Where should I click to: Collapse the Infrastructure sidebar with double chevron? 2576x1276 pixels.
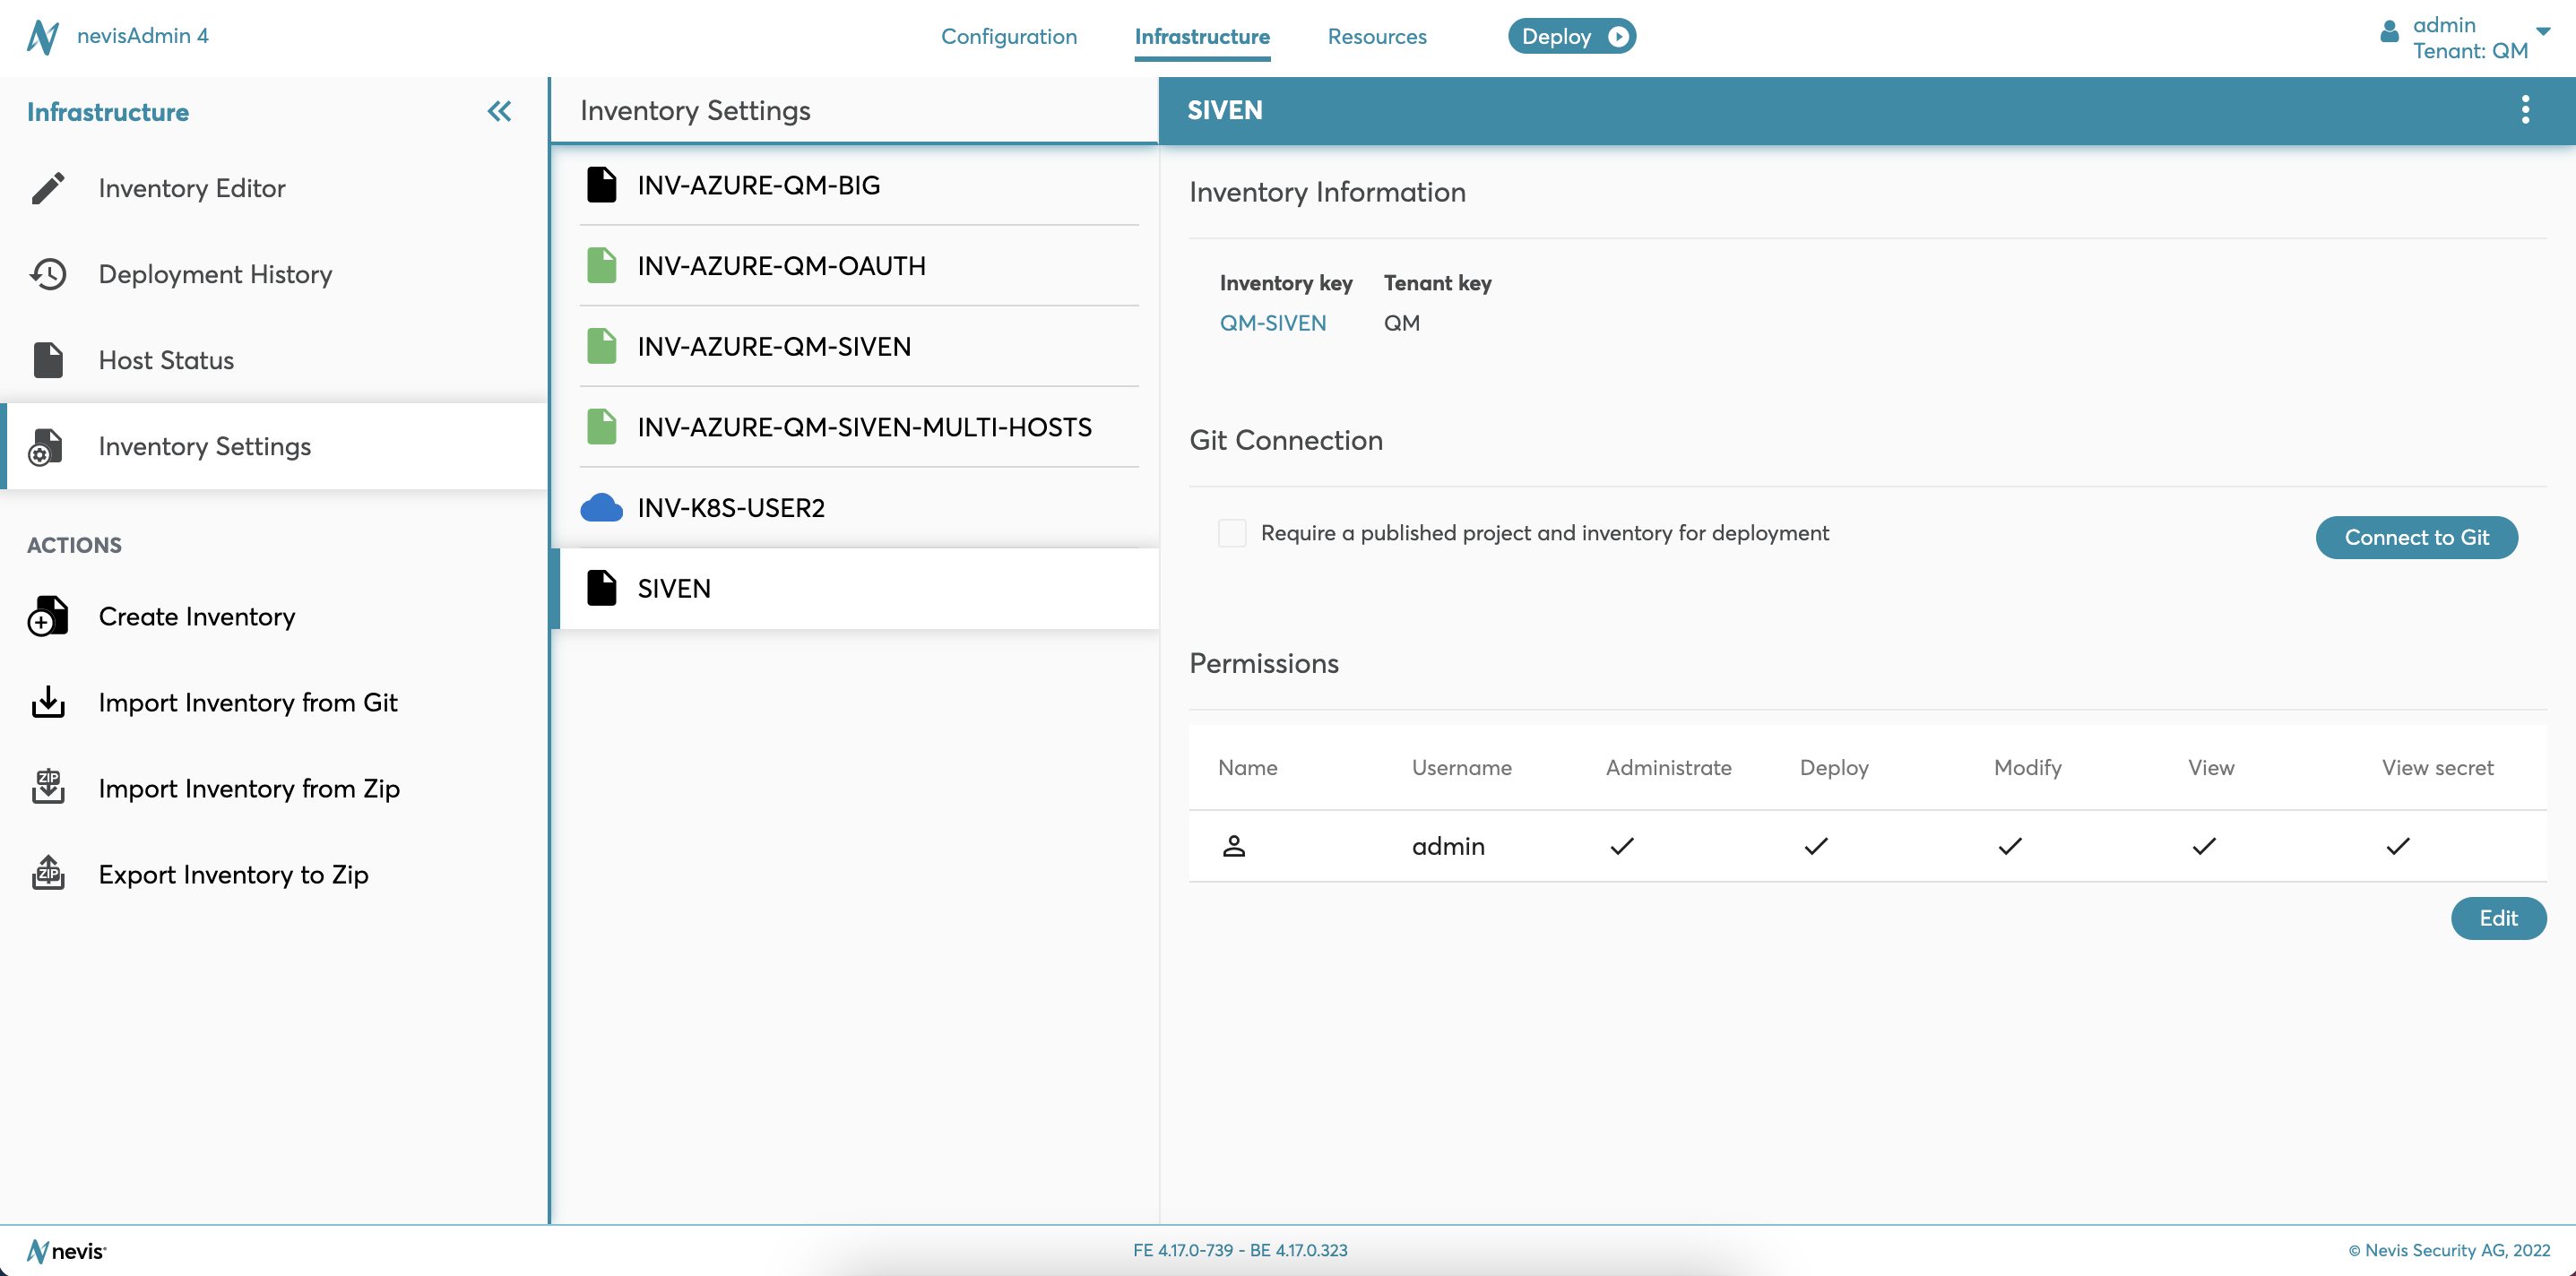(499, 111)
